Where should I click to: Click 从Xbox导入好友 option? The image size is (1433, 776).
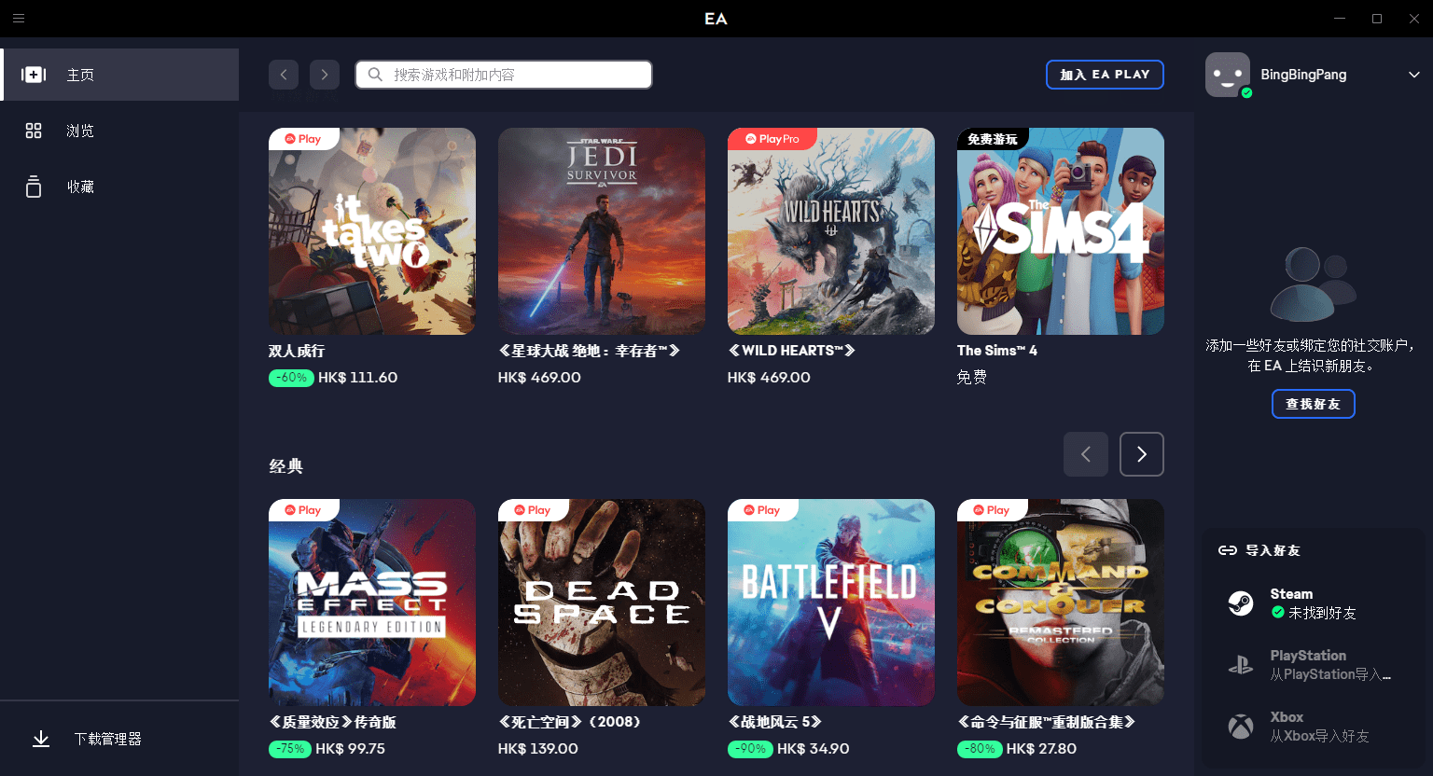(x=1314, y=727)
